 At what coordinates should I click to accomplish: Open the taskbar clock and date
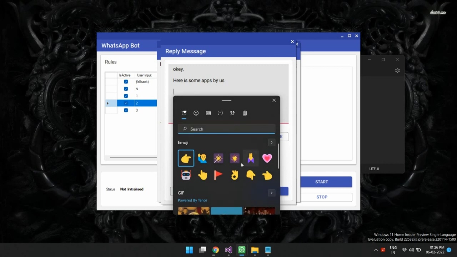(435, 250)
